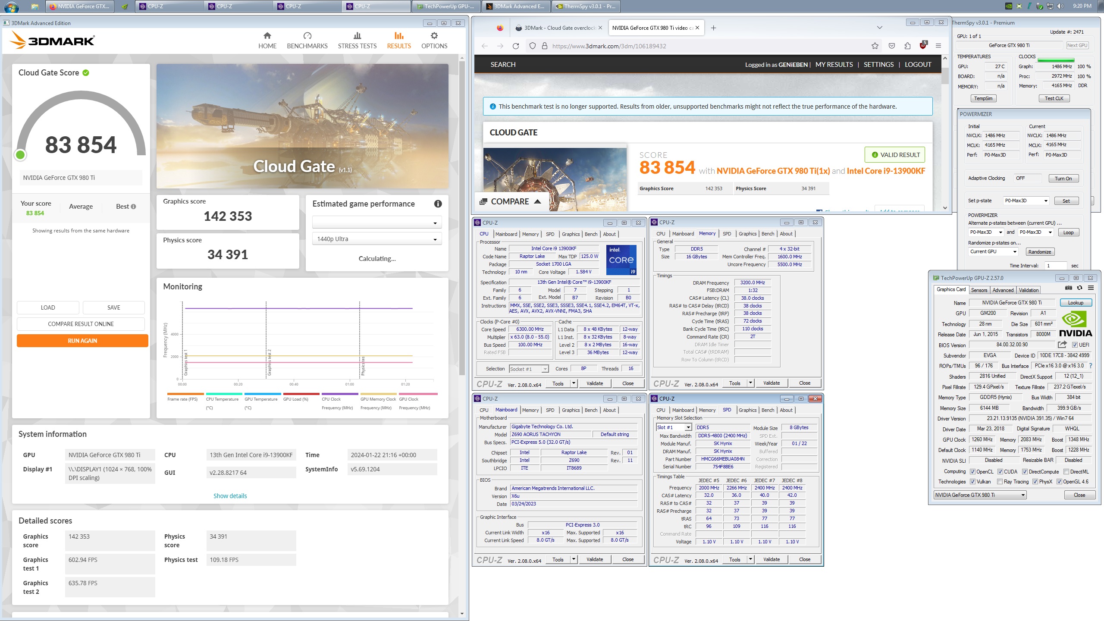Toggle CUDA checkbox in GPU-Z

[x=1000, y=472]
